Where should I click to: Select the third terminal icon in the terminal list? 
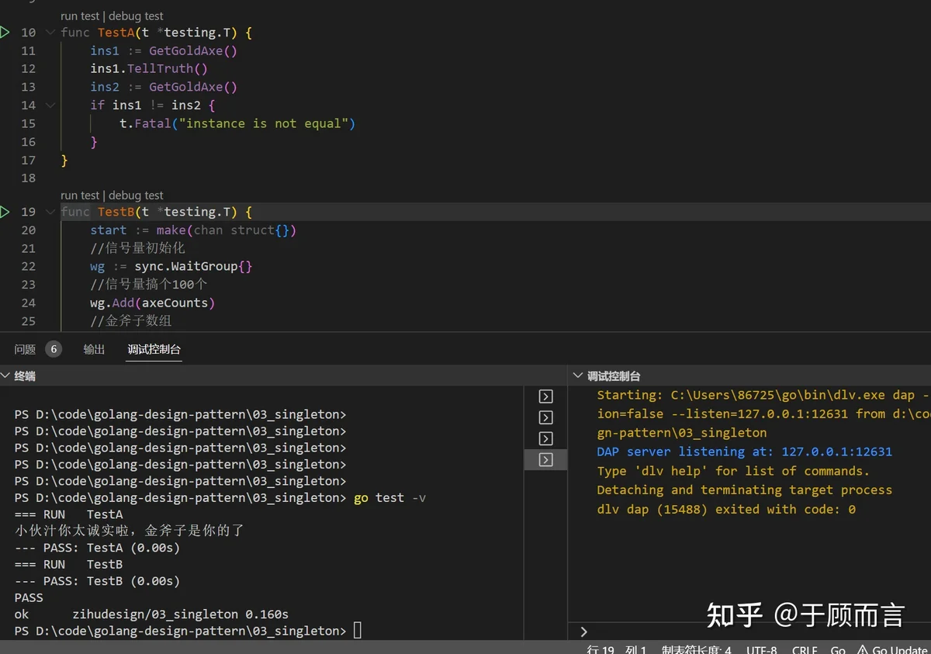click(x=546, y=438)
